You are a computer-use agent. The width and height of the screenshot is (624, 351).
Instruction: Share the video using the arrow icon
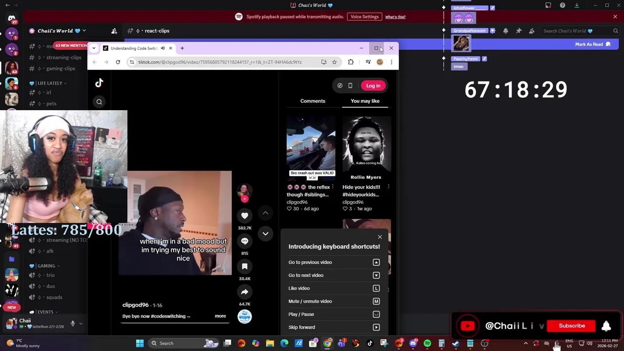(x=245, y=292)
